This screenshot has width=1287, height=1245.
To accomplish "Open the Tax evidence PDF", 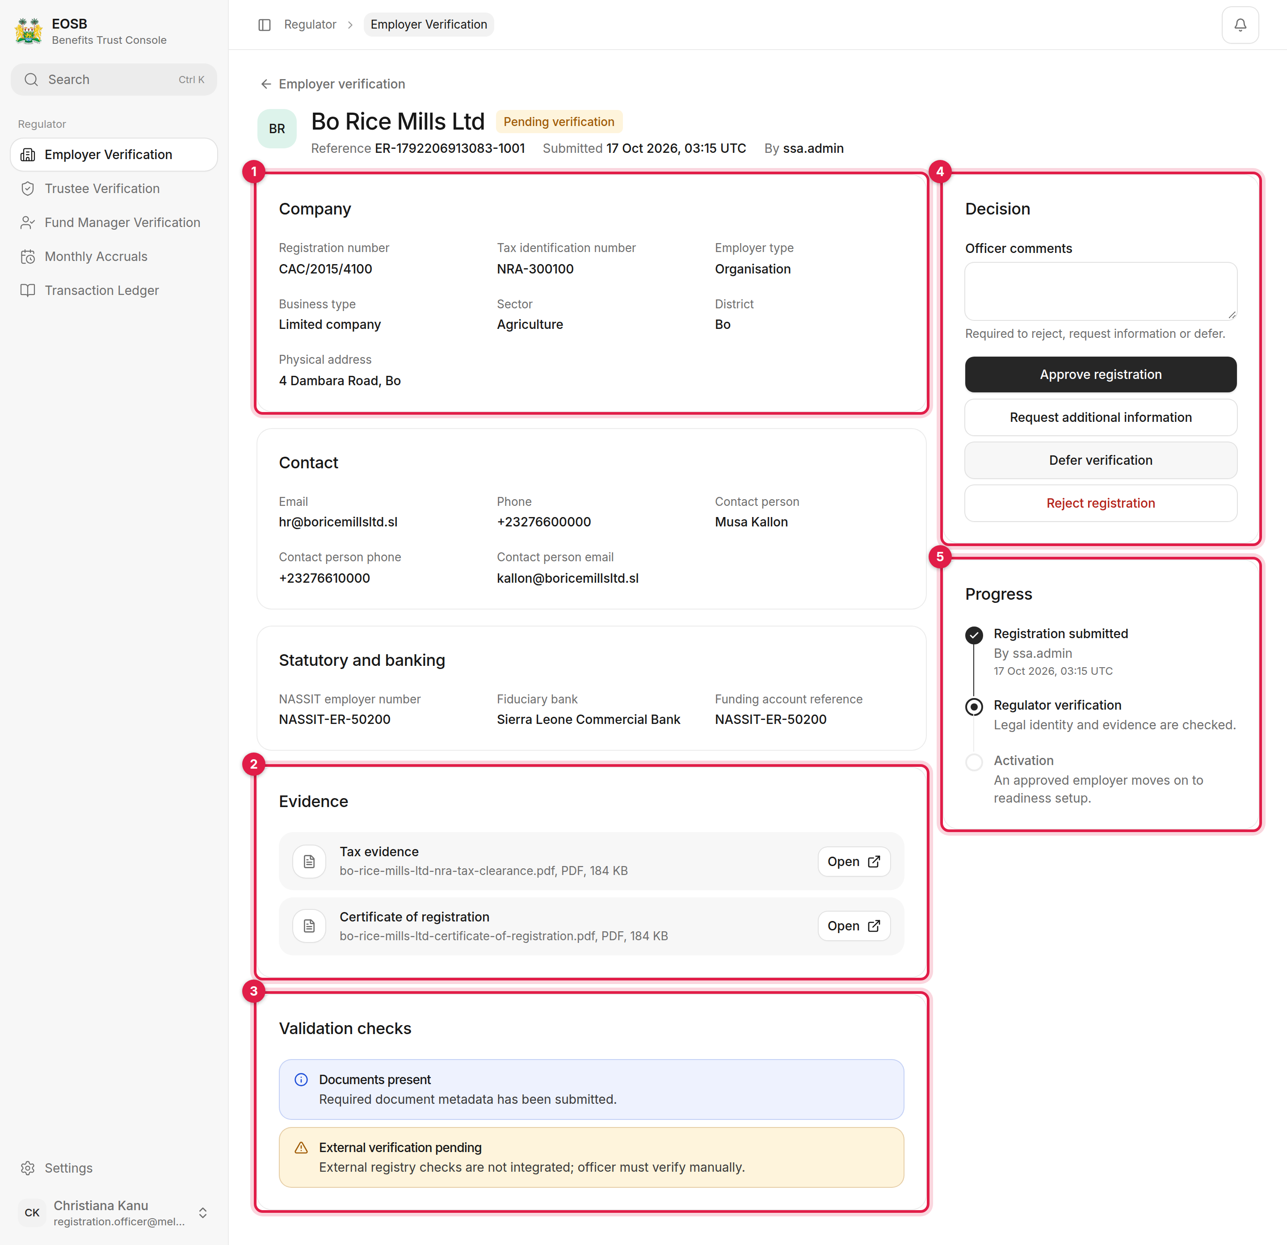I will (x=854, y=862).
